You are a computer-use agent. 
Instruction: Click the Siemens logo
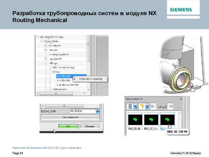181,10
